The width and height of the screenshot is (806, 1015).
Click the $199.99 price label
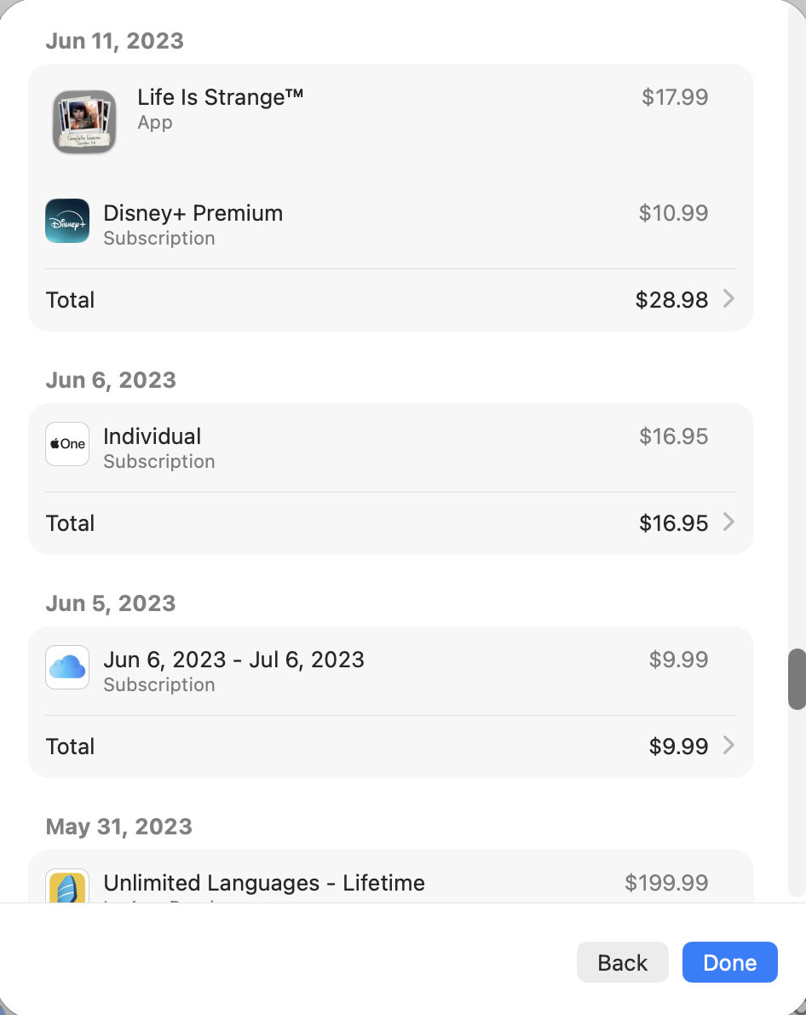[x=666, y=883]
